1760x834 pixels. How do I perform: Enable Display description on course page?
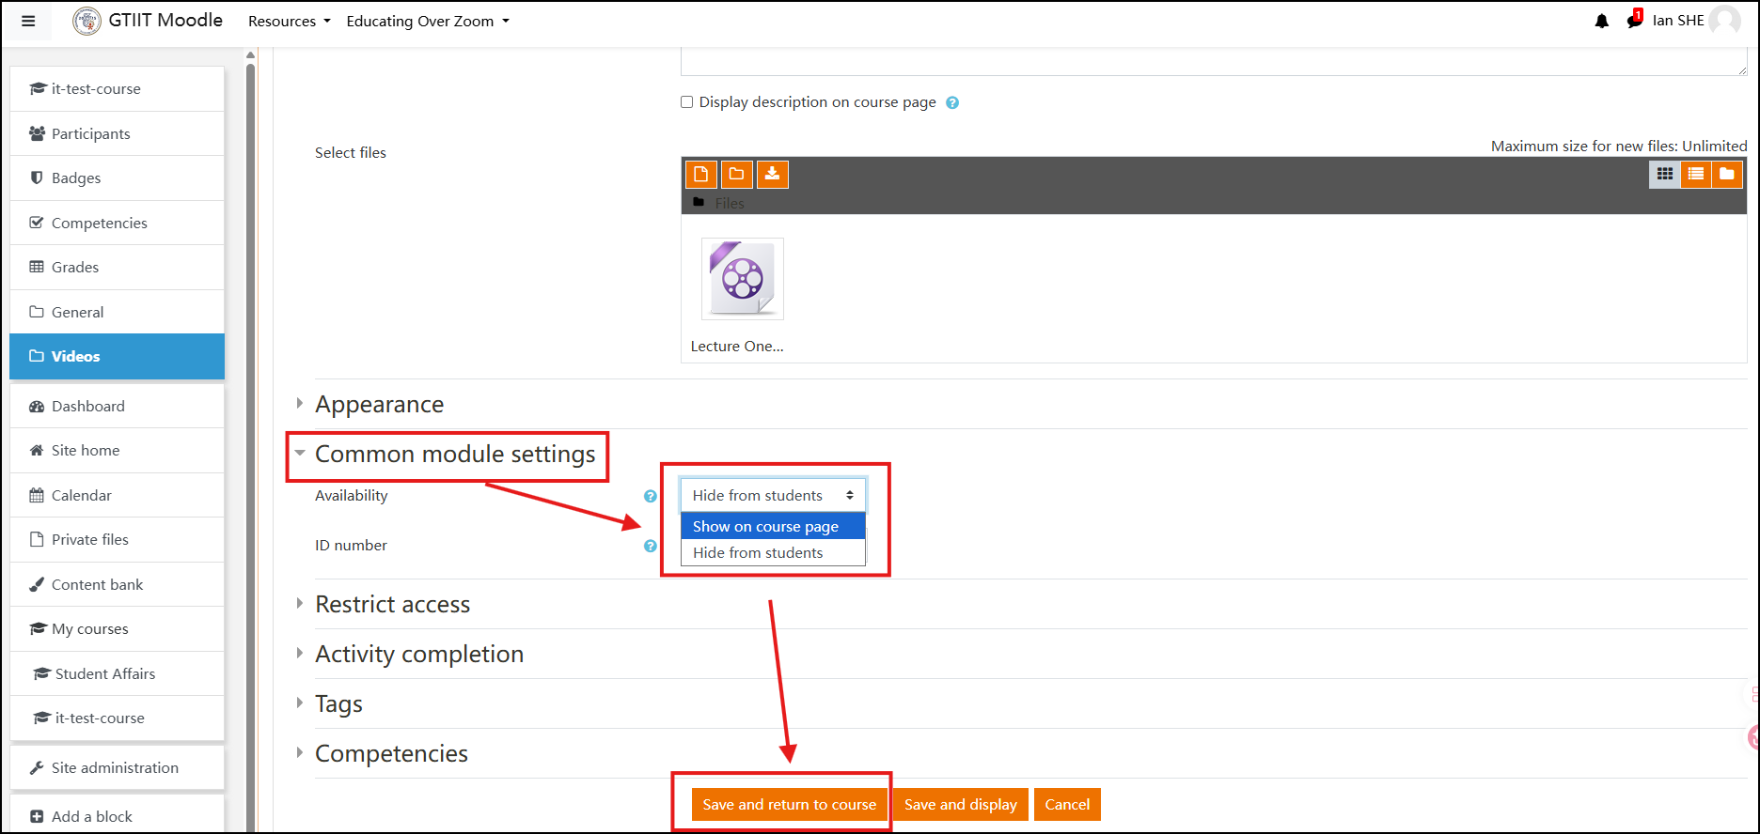(x=686, y=102)
